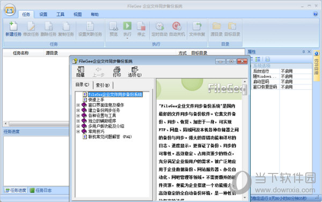Expand the 独立的辅助程序 tree node
Screen dimensions: 322x202
tap(78, 121)
